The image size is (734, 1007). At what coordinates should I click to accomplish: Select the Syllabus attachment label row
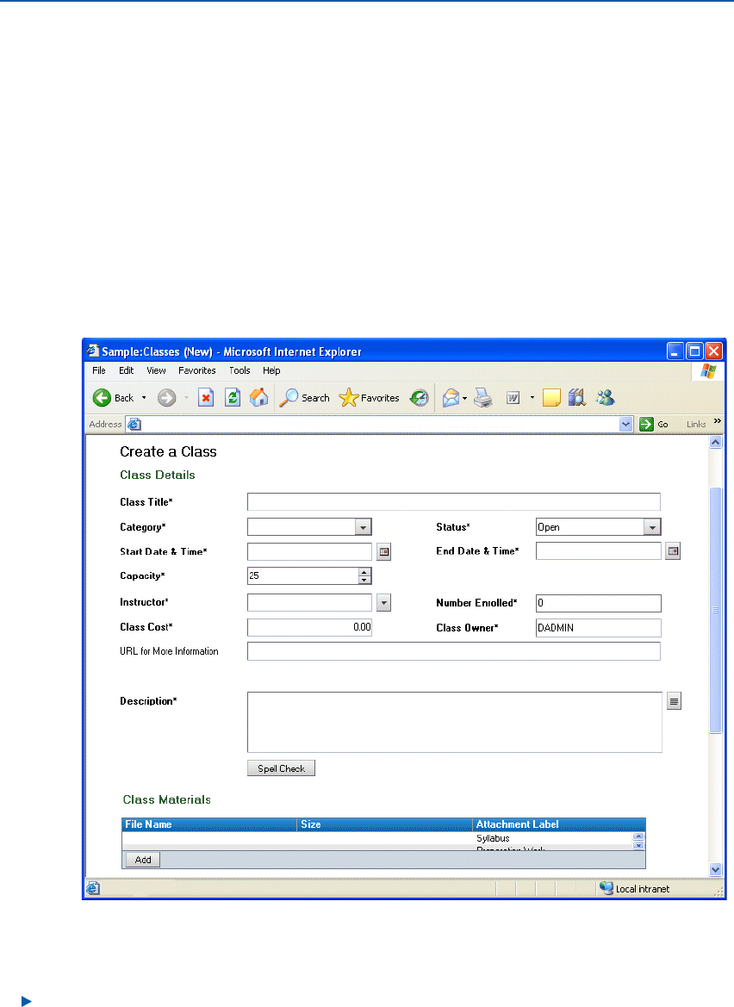tap(493, 838)
